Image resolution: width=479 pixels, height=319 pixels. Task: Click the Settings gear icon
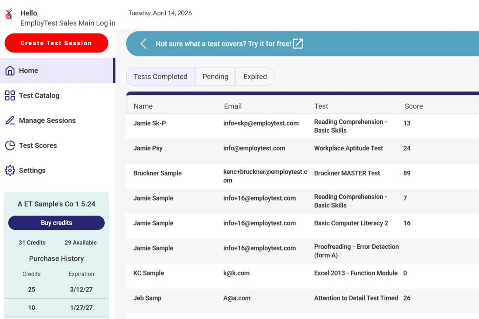[x=10, y=170]
